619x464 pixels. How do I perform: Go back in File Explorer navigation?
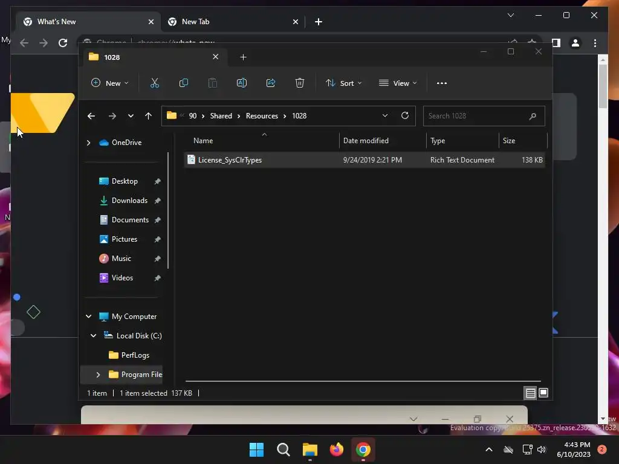[x=91, y=116]
